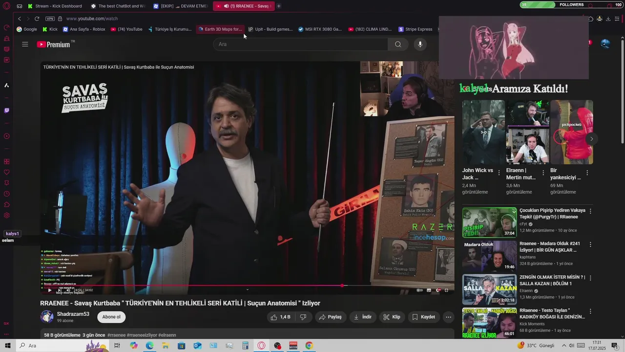Switch to The best ChatBot tab
This screenshot has height=352, width=625.
point(118,6)
